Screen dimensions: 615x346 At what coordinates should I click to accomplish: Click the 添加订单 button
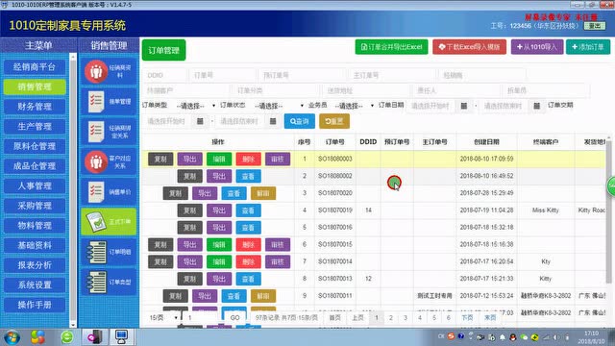[x=588, y=47]
